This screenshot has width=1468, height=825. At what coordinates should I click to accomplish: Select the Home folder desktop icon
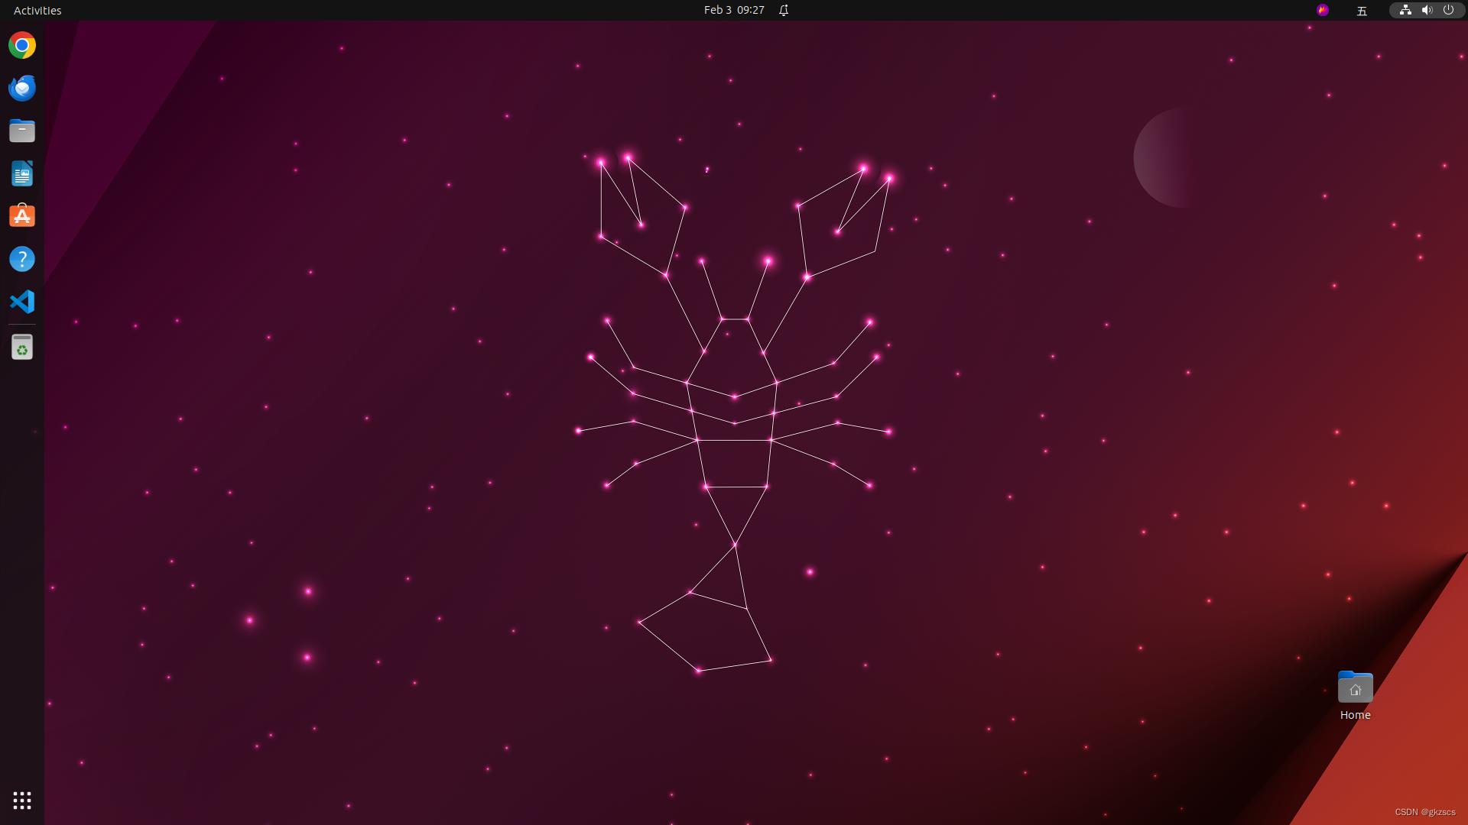(1355, 687)
